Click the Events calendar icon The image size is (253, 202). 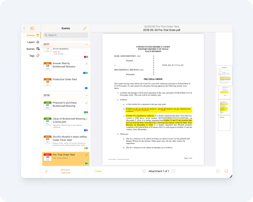point(38,35)
